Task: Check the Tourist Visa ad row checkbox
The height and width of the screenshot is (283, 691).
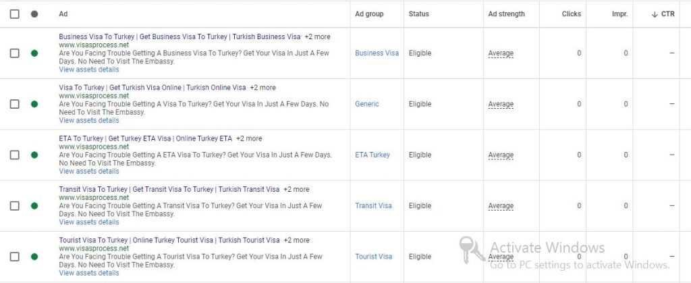Action: (15, 257)
